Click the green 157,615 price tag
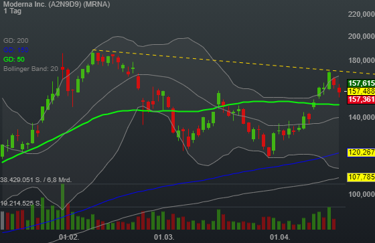The height and width of the screenshot is (243, 375). click(361, 83)
